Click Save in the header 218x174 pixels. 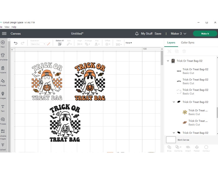[158, 34]
